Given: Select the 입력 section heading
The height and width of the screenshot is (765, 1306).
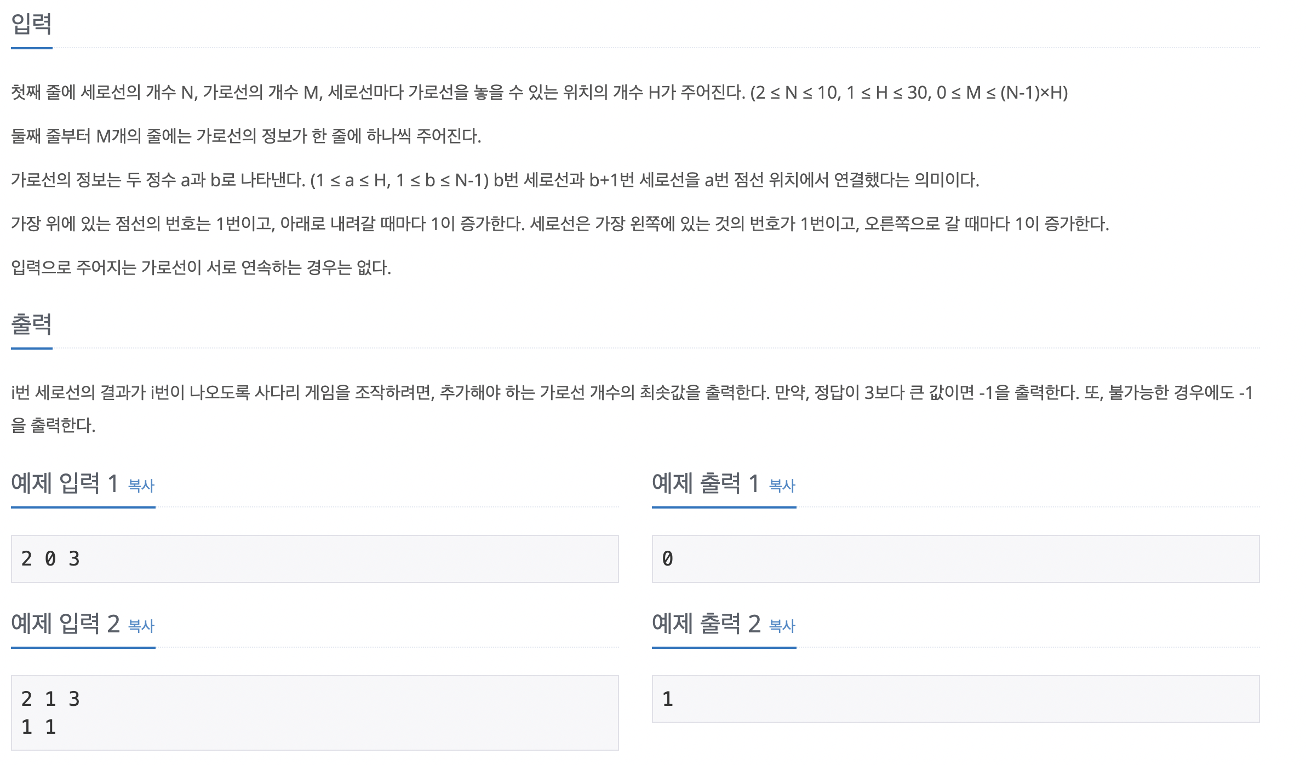Looking at the screenshot, I should pos(32,24).
